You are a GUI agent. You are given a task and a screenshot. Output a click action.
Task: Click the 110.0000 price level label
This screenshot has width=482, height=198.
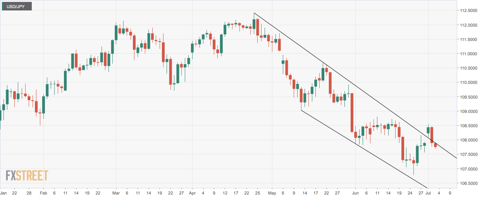pyautogui.click(x=470, y=83)
